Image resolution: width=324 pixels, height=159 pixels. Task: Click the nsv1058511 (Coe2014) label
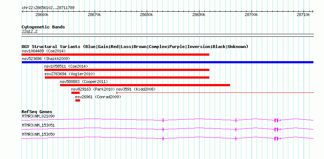[66, 66]
